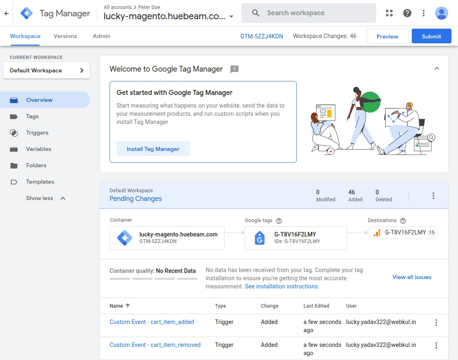Screen dimensions: 458x360
Task: Open the Pending Changes link
Action: 135,199
